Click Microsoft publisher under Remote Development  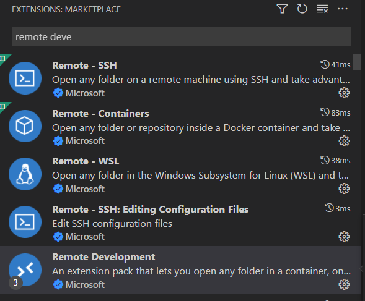(x=85, y=285)
